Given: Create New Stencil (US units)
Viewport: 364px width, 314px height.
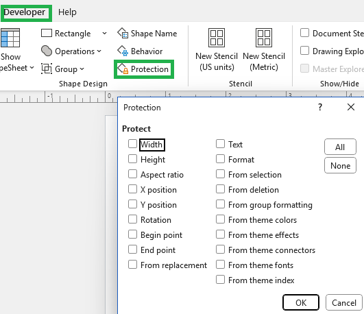Looking at the screenshot, I should [217, 49].
